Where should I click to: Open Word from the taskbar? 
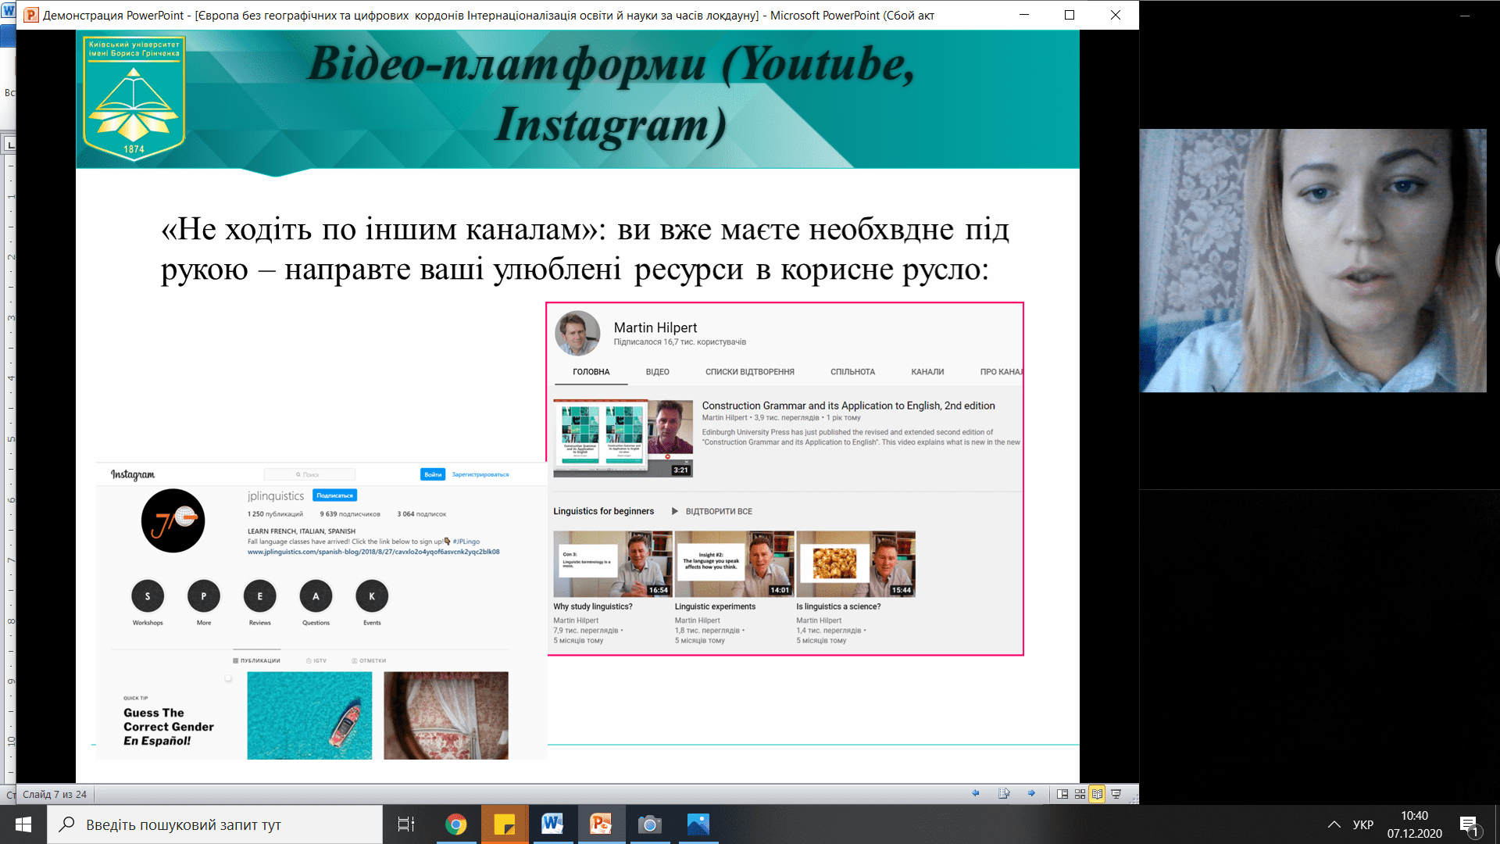point(552,824)
